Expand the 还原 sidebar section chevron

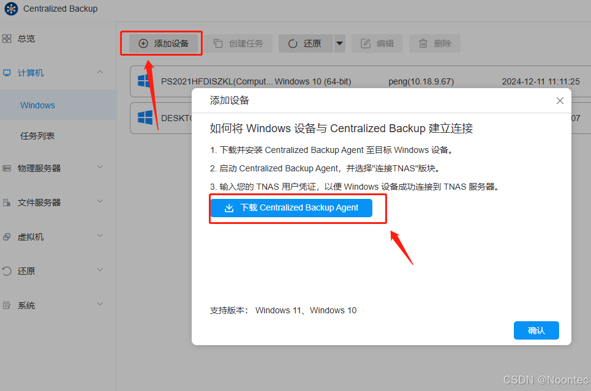[x=100, y=270]
